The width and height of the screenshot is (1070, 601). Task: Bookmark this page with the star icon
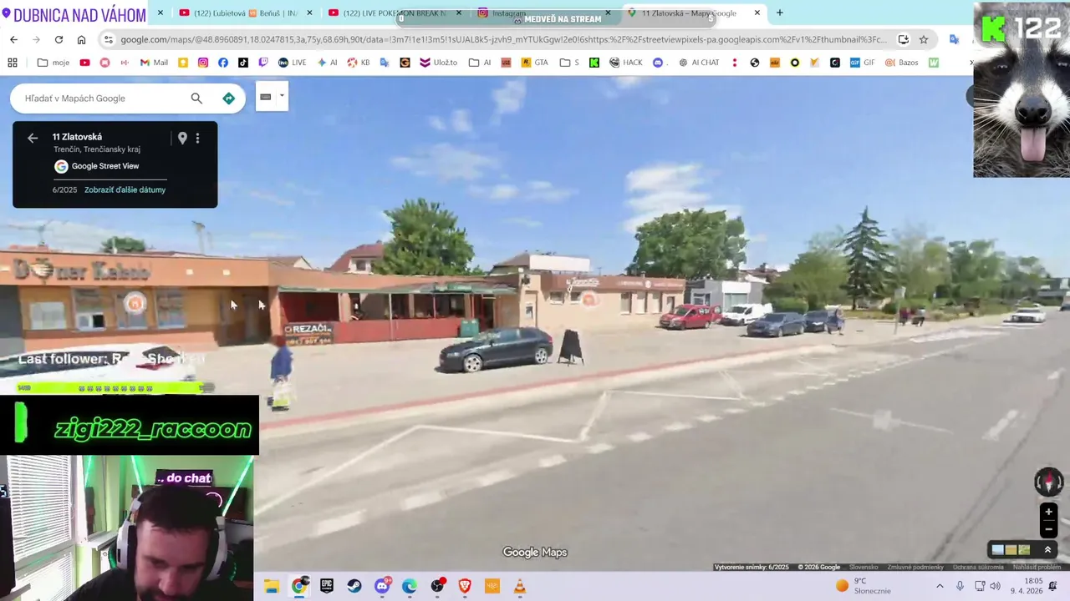pos(924,39)
